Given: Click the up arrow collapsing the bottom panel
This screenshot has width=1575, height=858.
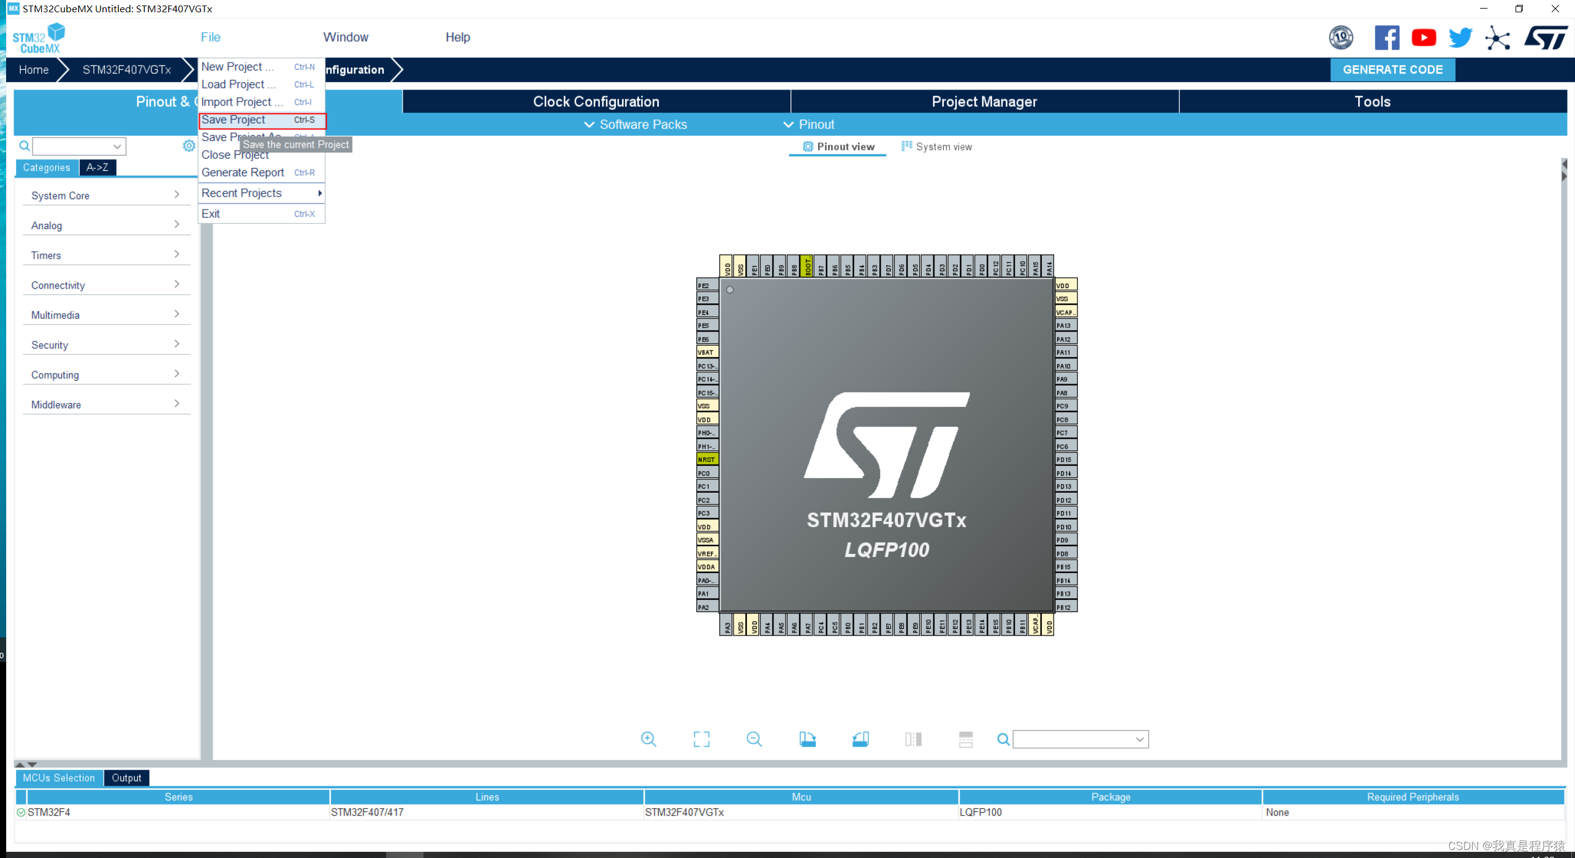Looking at the screenshot, I should coord(20,764).
